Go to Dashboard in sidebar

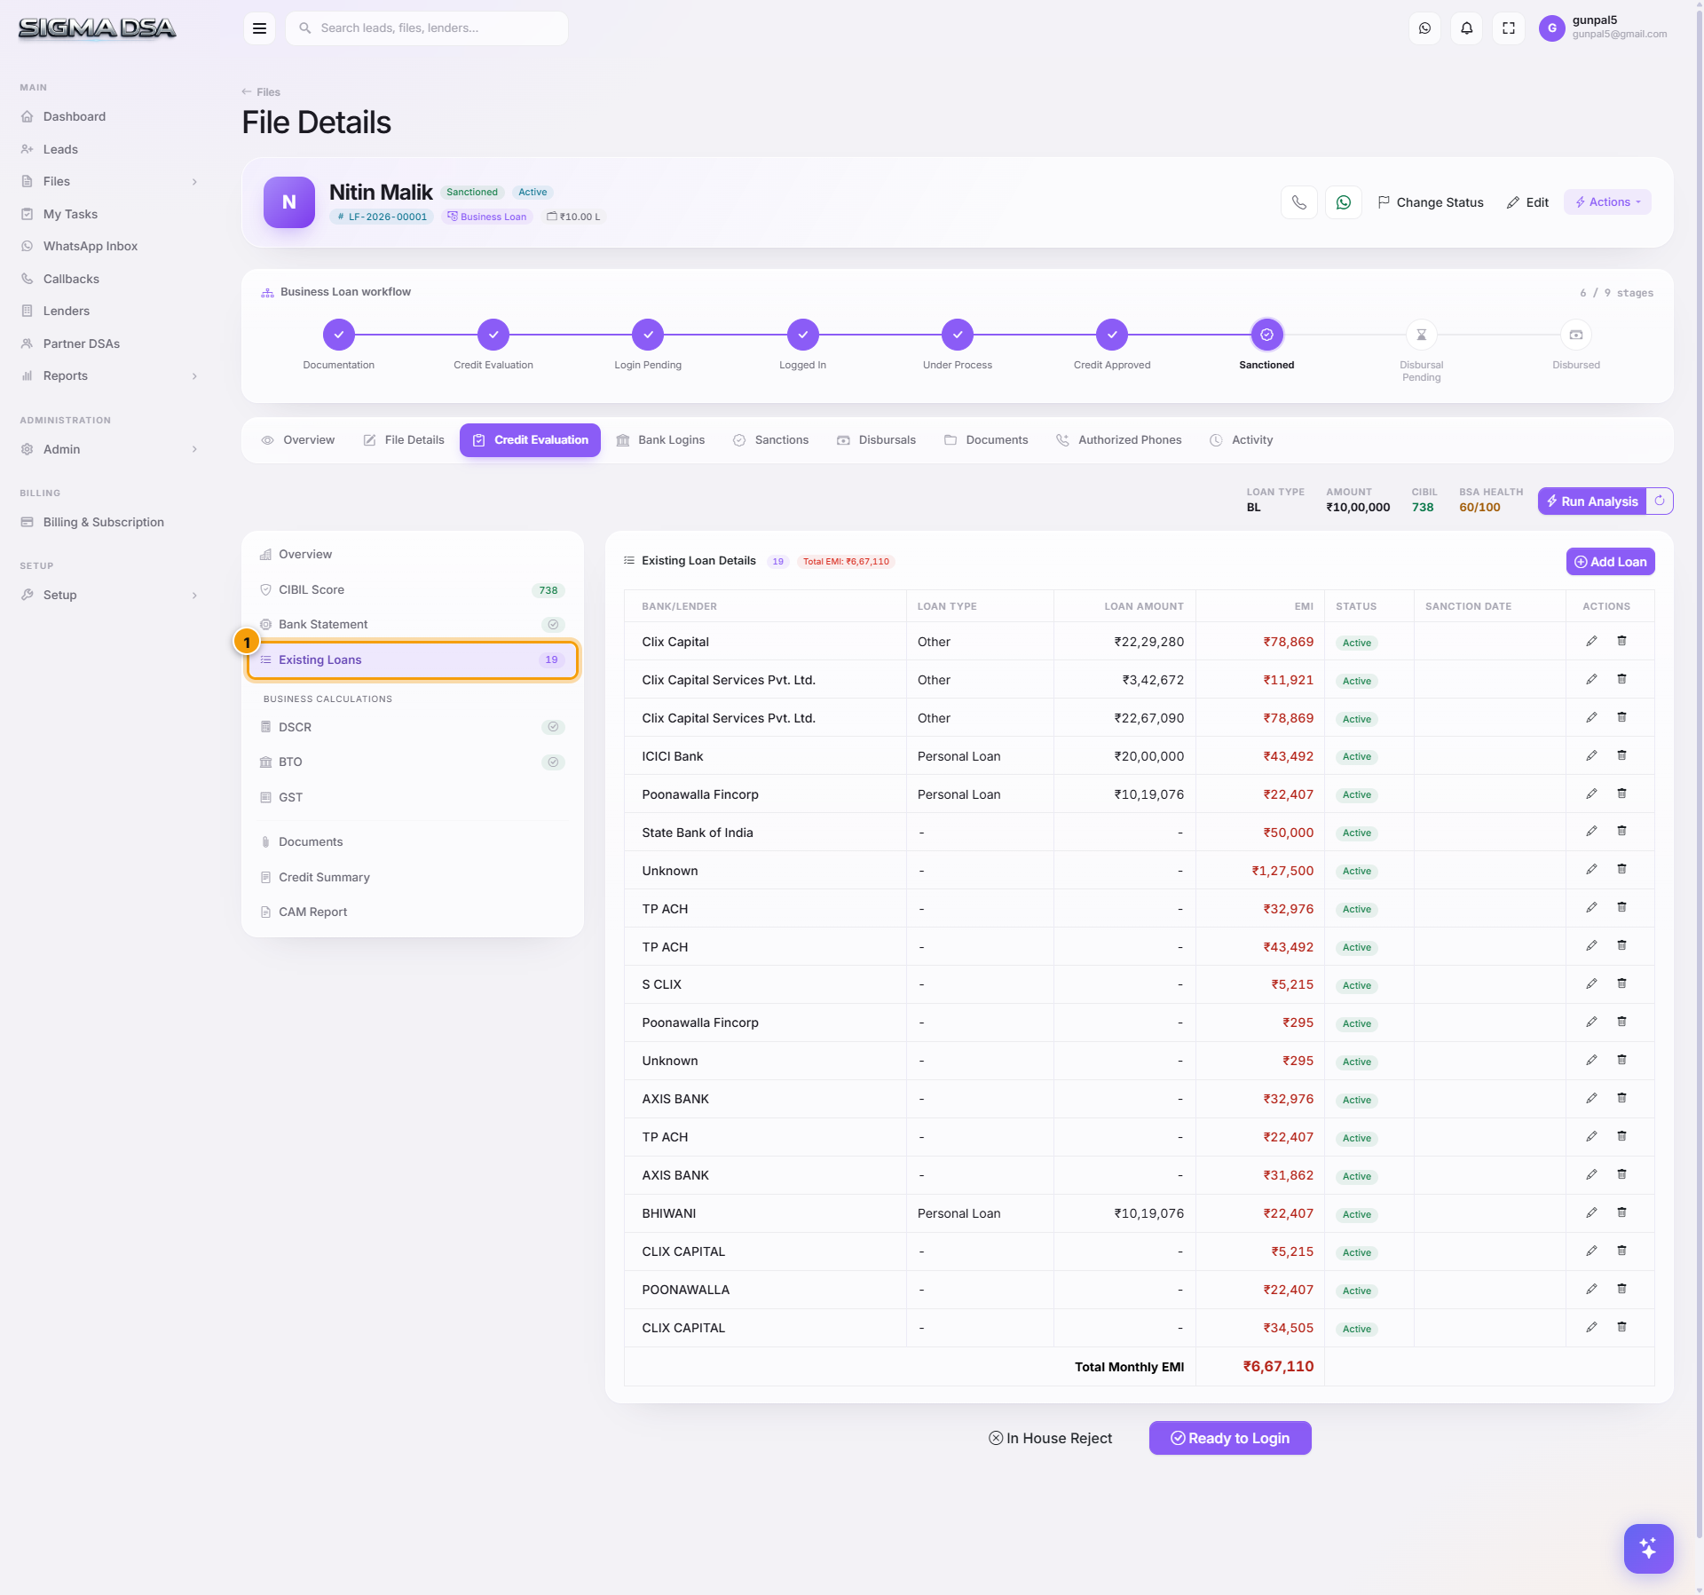click(x=108, y=116)
